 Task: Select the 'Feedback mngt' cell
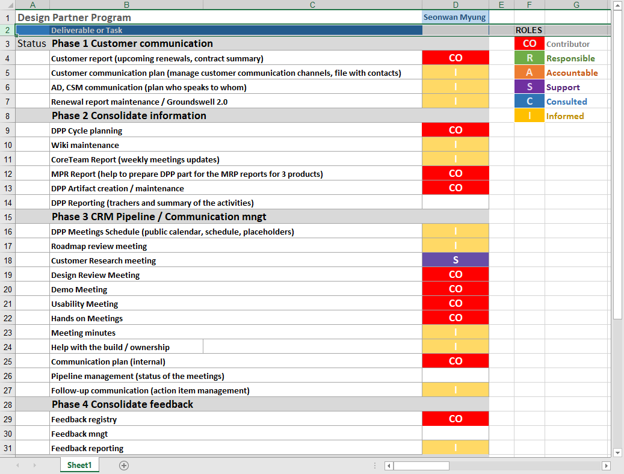click(236, 434)
